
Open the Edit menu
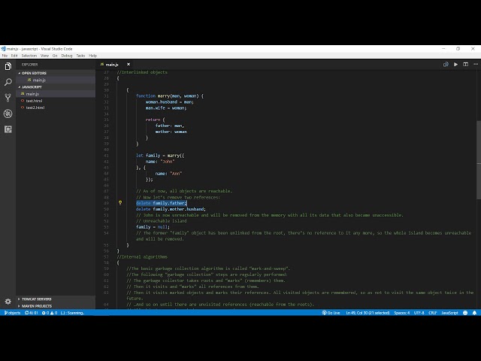pos(14,56)
